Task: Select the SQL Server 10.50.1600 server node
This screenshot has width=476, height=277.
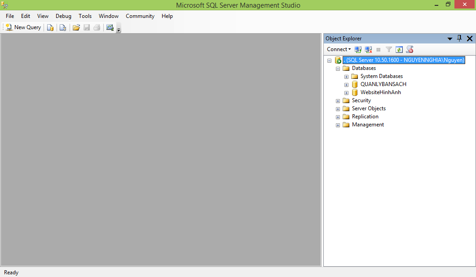Action: 404,60
